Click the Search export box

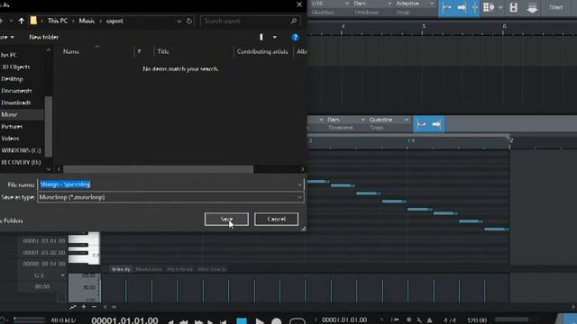[251, 21]
